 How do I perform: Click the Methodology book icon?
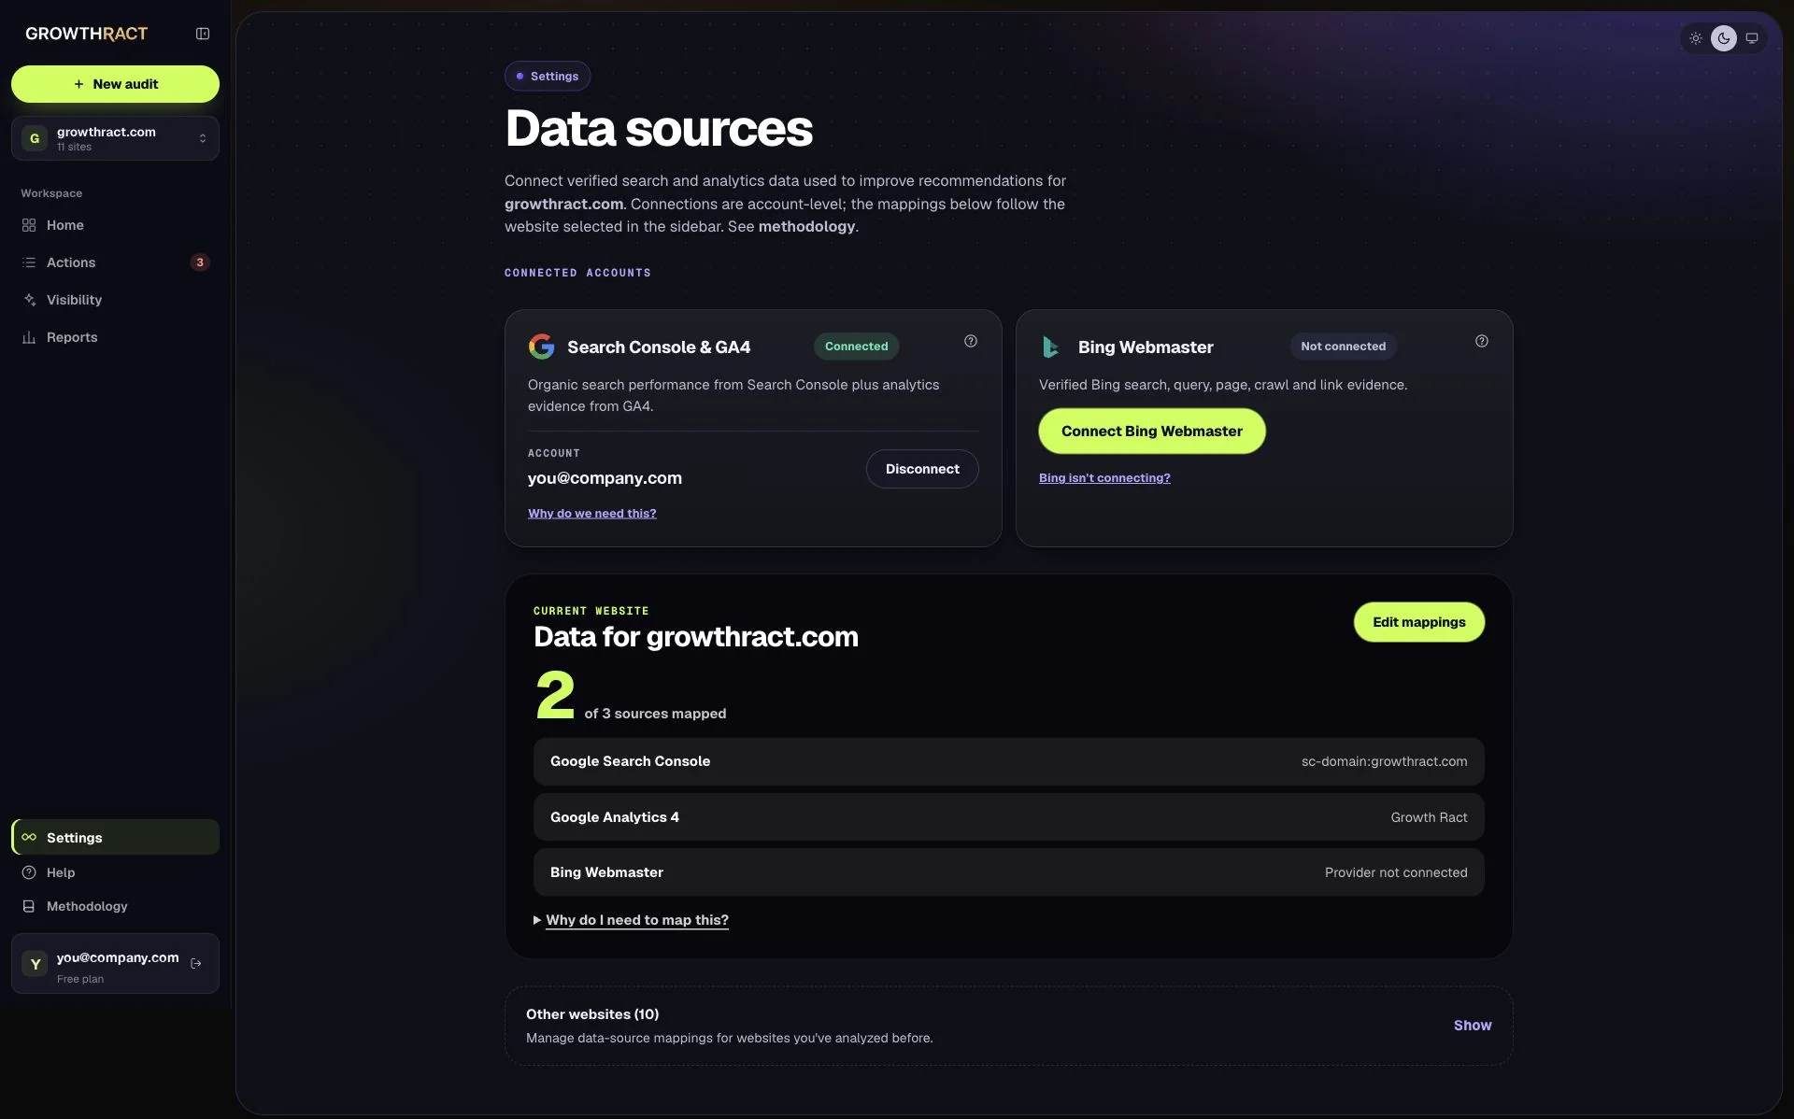(x=29, y=906)
